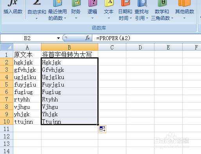Select row 13 header
The image size is (201, 154).
[7, 143]
